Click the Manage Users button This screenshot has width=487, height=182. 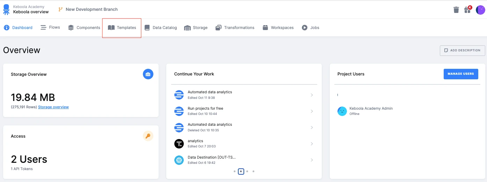pos(461,74)
